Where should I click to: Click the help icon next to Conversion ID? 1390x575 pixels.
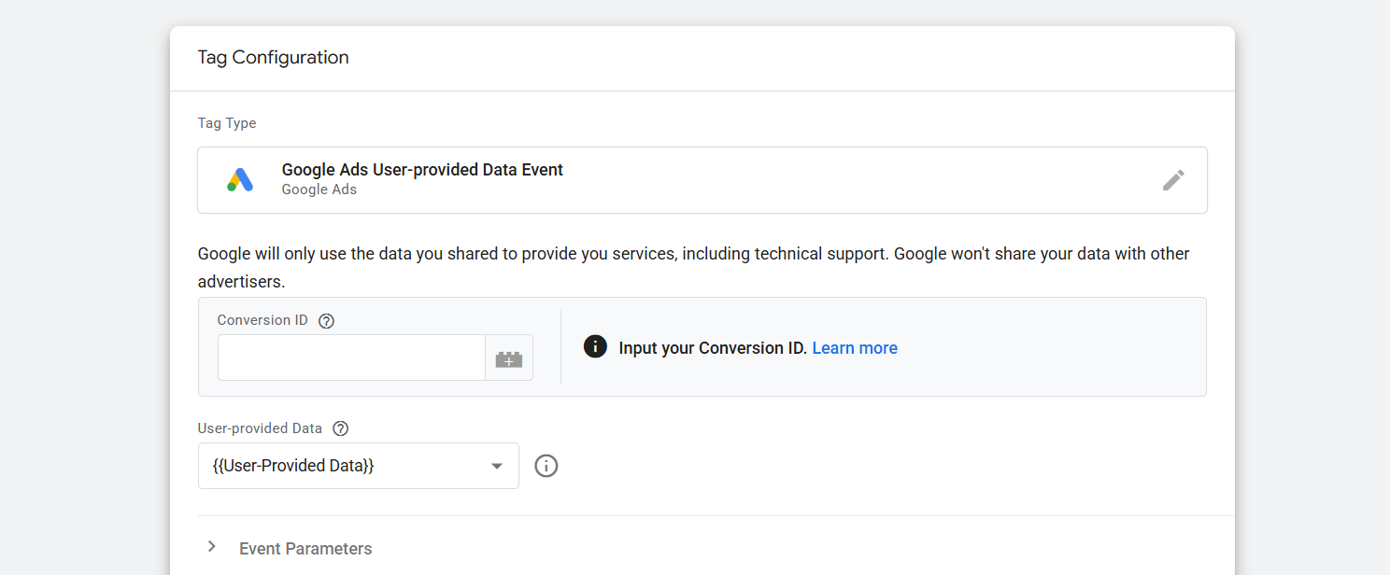[x=326, y=321]
